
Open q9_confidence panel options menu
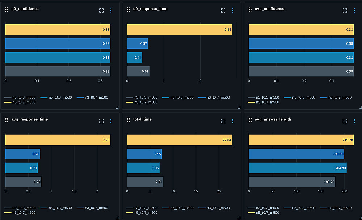111,11
